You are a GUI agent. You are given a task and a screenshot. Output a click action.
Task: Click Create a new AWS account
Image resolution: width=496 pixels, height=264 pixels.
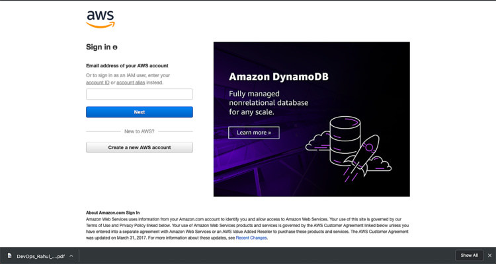coord(140,147)
